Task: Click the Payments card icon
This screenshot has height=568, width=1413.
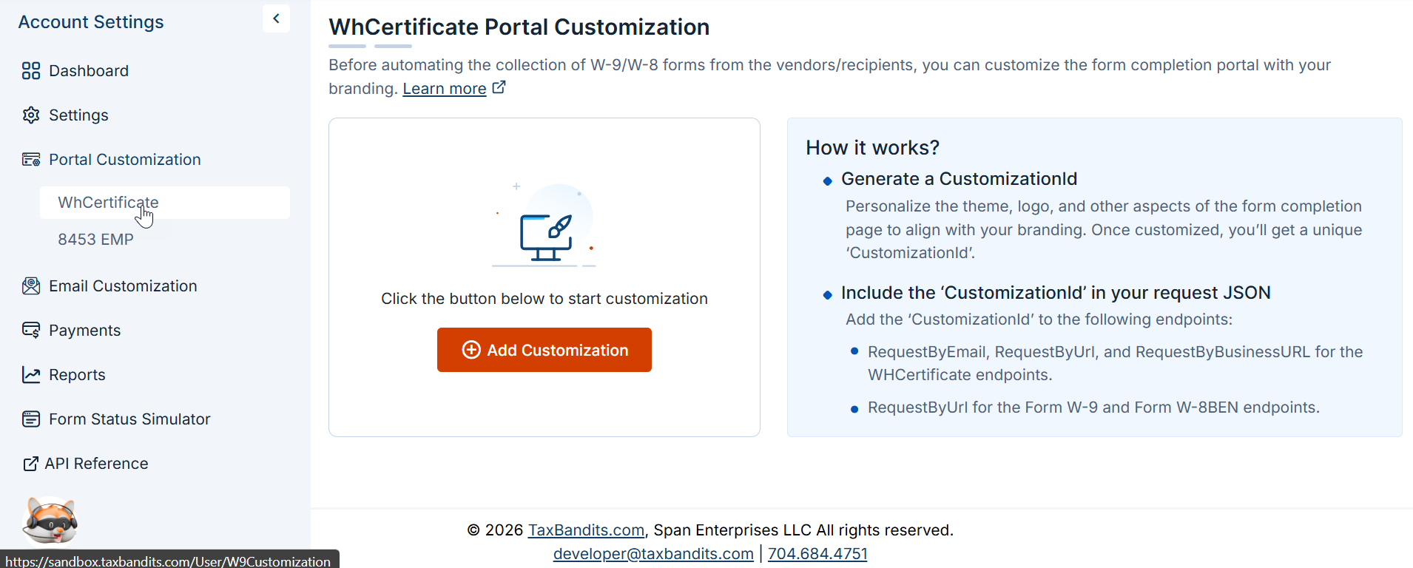Action: (x=31, y=331)
